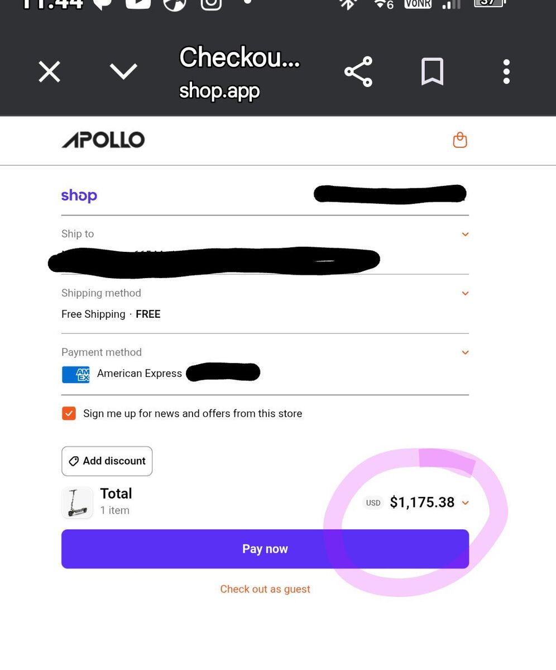Expand the Payment method section
Screen dimensions: 556x670
[x=465, y=353]
